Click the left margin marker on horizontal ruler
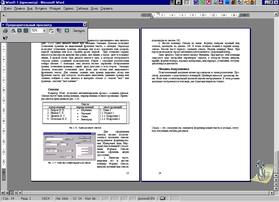This screenshot has width=279, height=202. (x=152, y=17)
